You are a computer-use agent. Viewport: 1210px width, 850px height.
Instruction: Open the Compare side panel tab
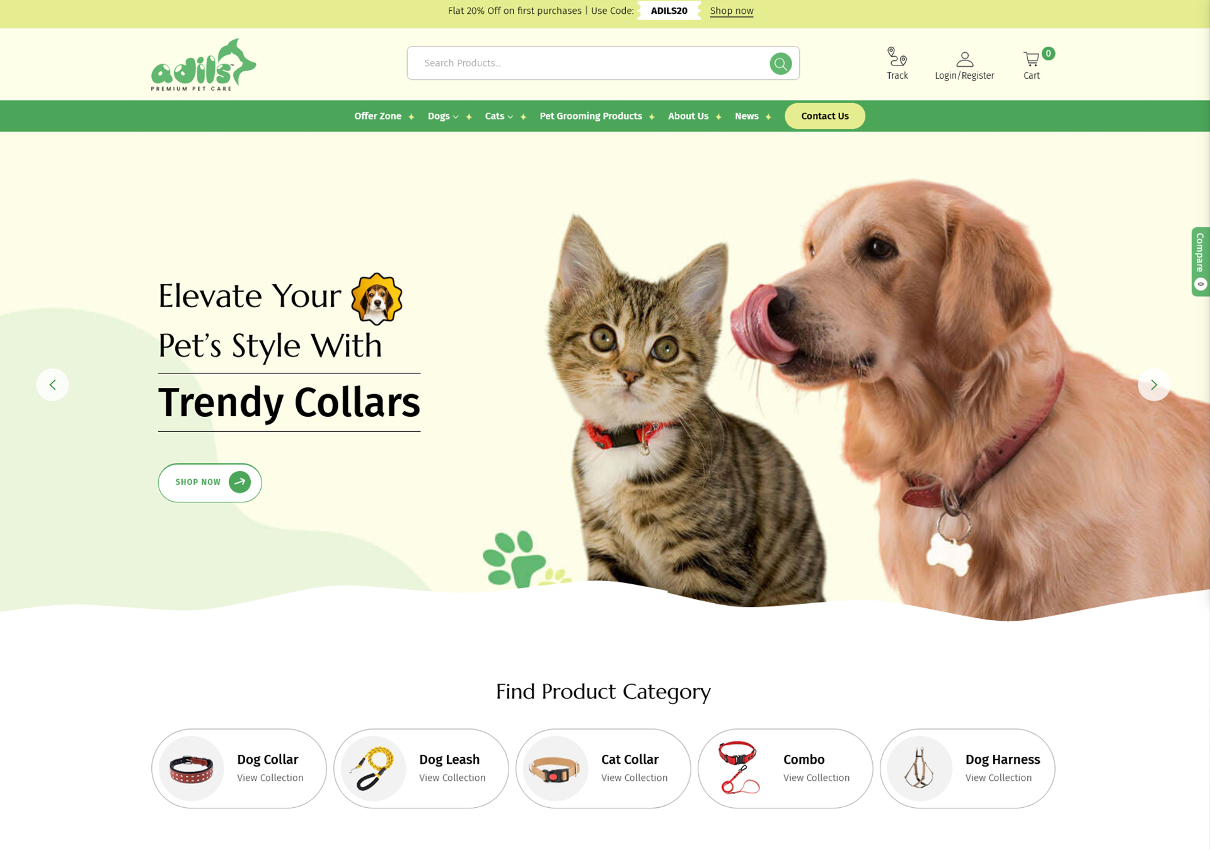pos(1200,261)
